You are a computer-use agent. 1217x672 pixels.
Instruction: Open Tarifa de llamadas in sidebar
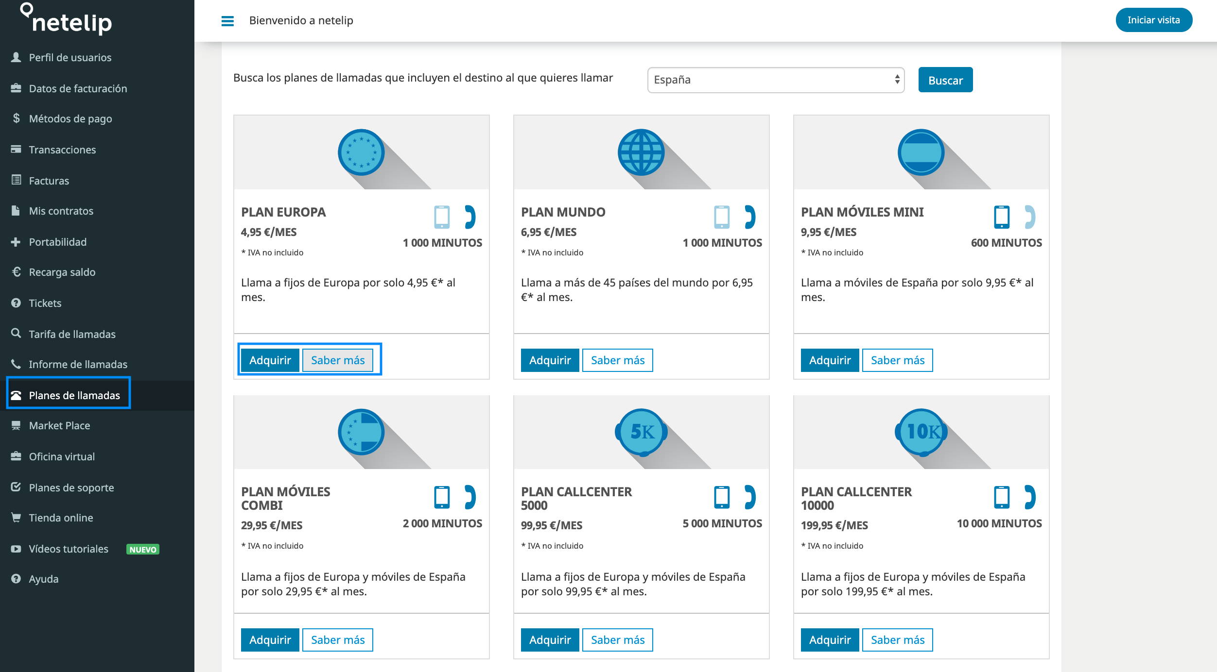(72, 334)
